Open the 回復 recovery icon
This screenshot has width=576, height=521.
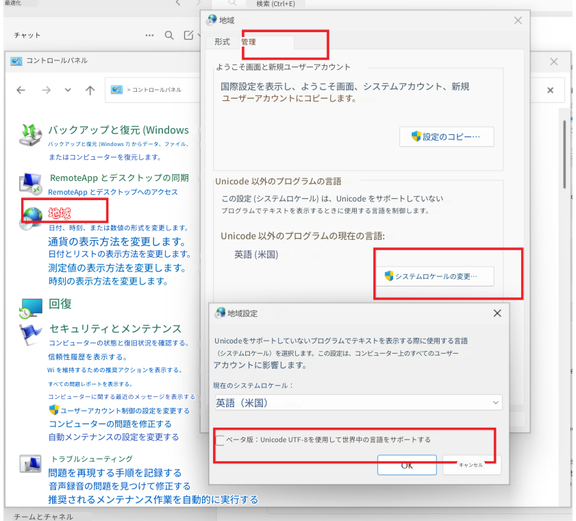(x=31, y=308)
